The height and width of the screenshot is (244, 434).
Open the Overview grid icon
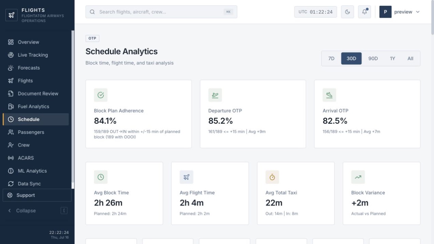coord(11,42)
